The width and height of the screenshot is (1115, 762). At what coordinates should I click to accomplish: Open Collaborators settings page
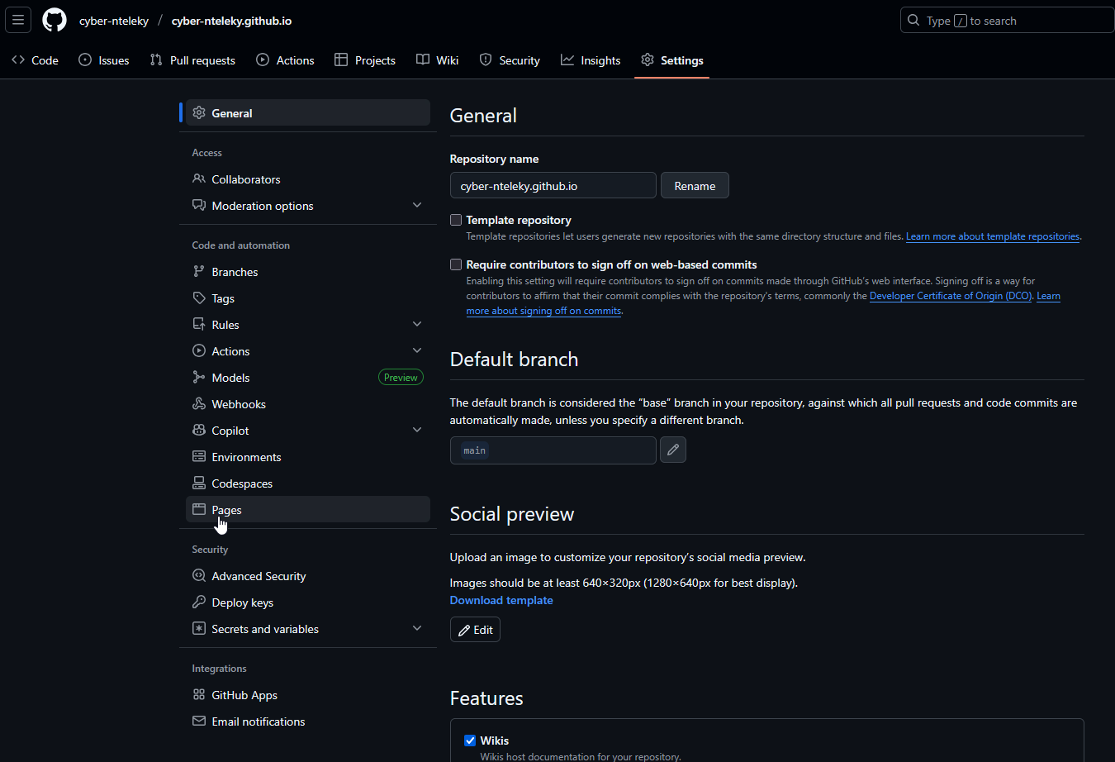click(308, 179)
